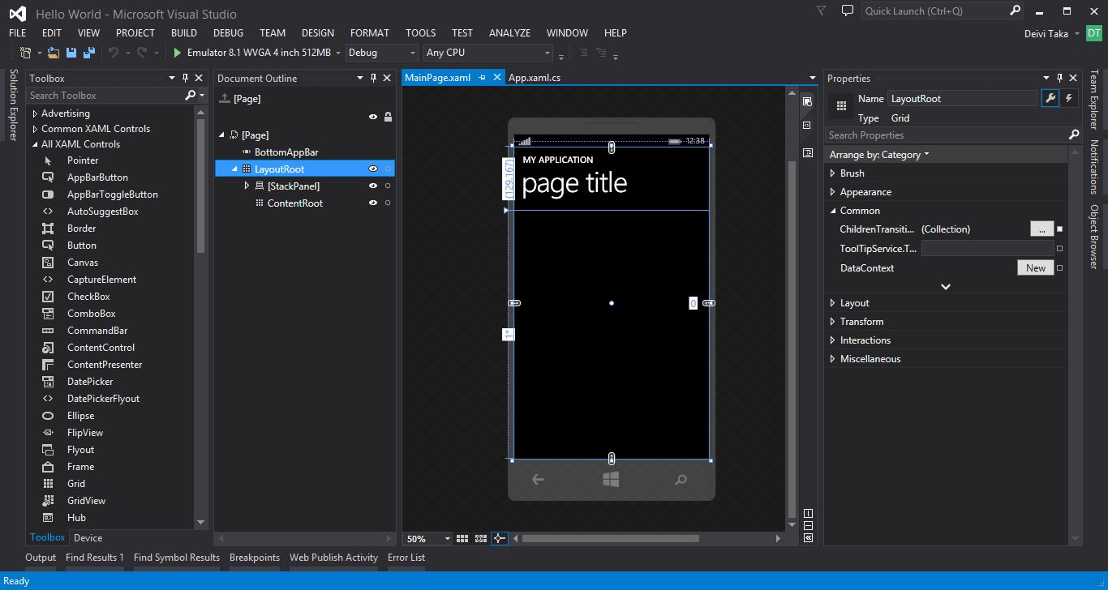Click the Open File folder icon

coord(54,53)
